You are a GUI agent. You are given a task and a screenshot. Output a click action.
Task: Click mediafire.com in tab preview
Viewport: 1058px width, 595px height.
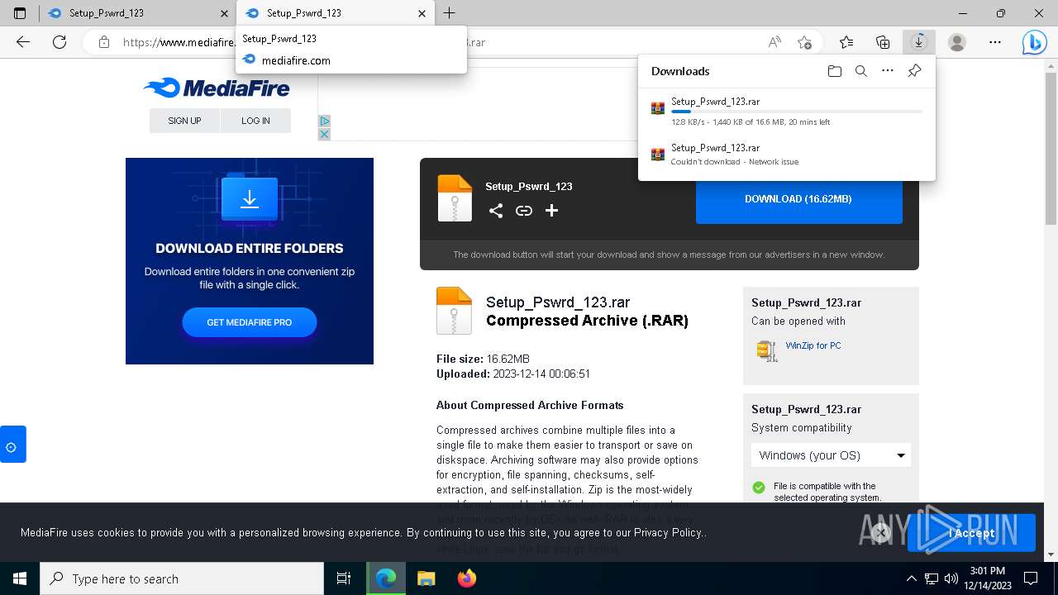pyautogui.click(x=296, y=60)
